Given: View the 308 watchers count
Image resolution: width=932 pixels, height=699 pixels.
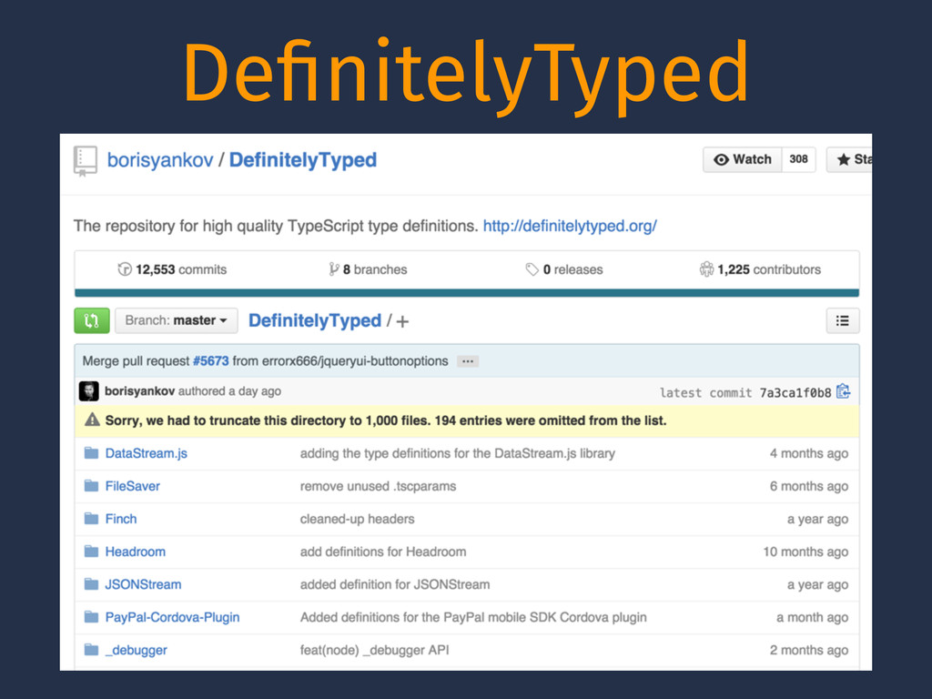Looking at the screenshot, I should click(798, 159).
